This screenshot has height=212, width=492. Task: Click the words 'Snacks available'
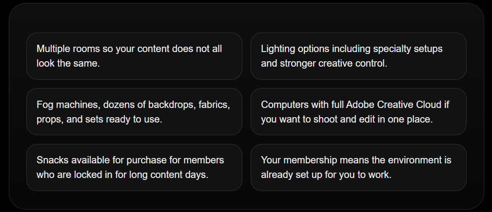click(x=72, y=160)
